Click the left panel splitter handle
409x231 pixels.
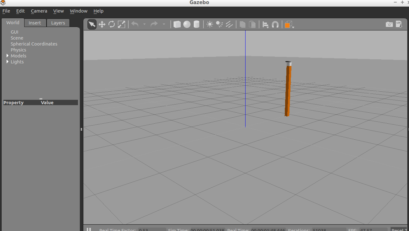click(x=81, y=129)
